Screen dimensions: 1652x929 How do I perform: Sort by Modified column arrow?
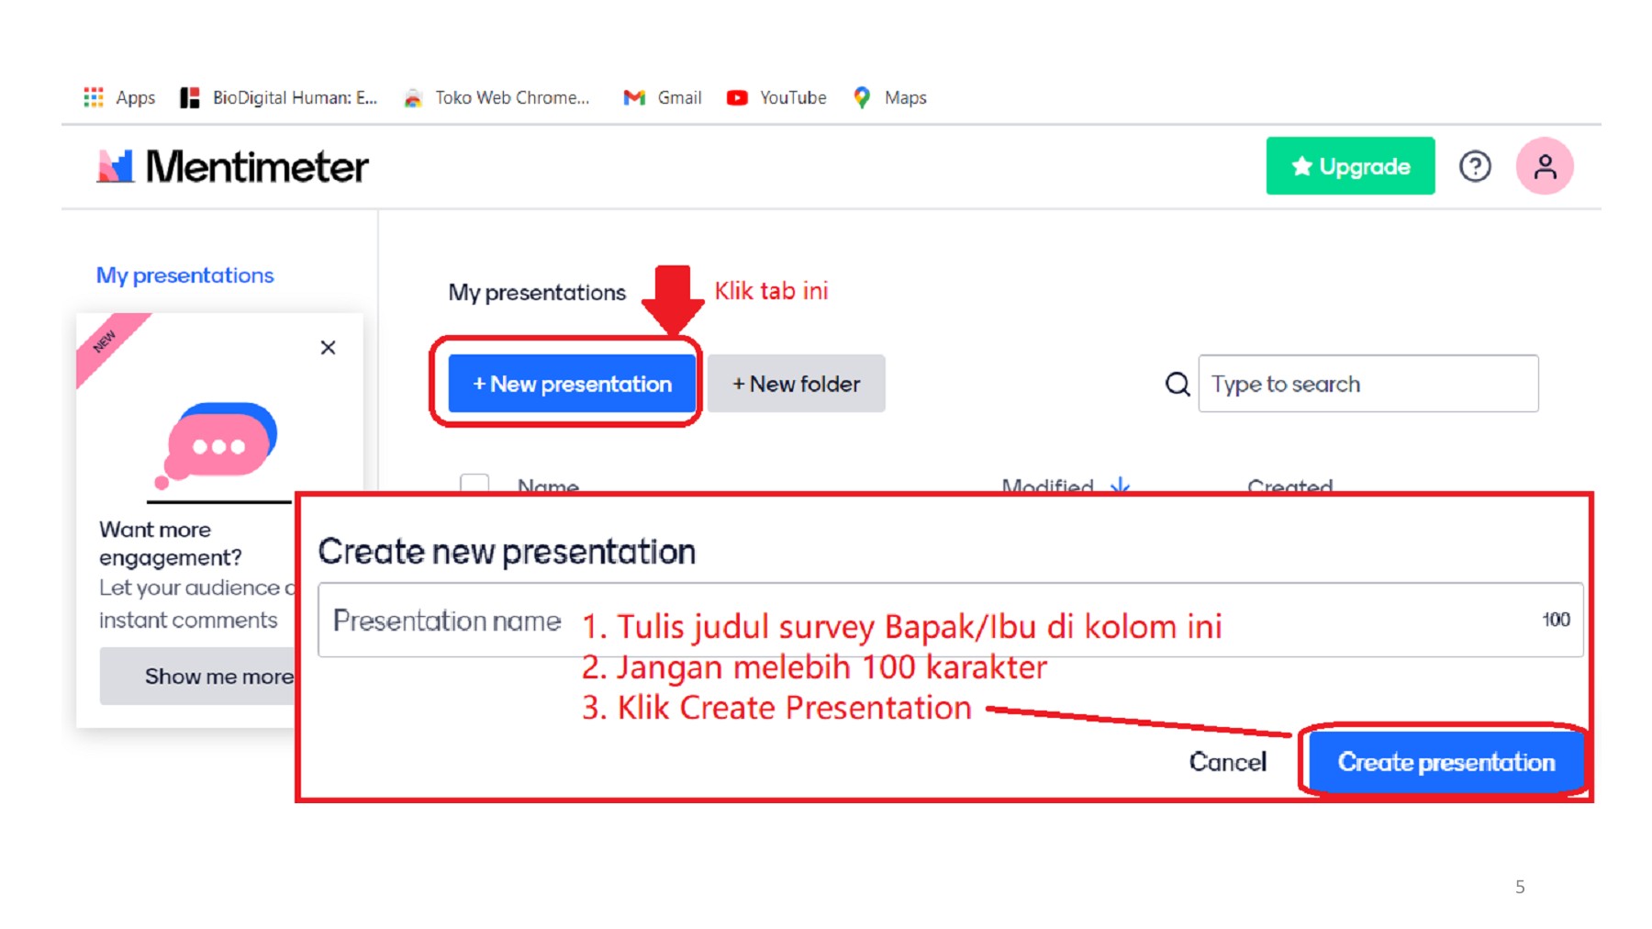coord(1120,485)
